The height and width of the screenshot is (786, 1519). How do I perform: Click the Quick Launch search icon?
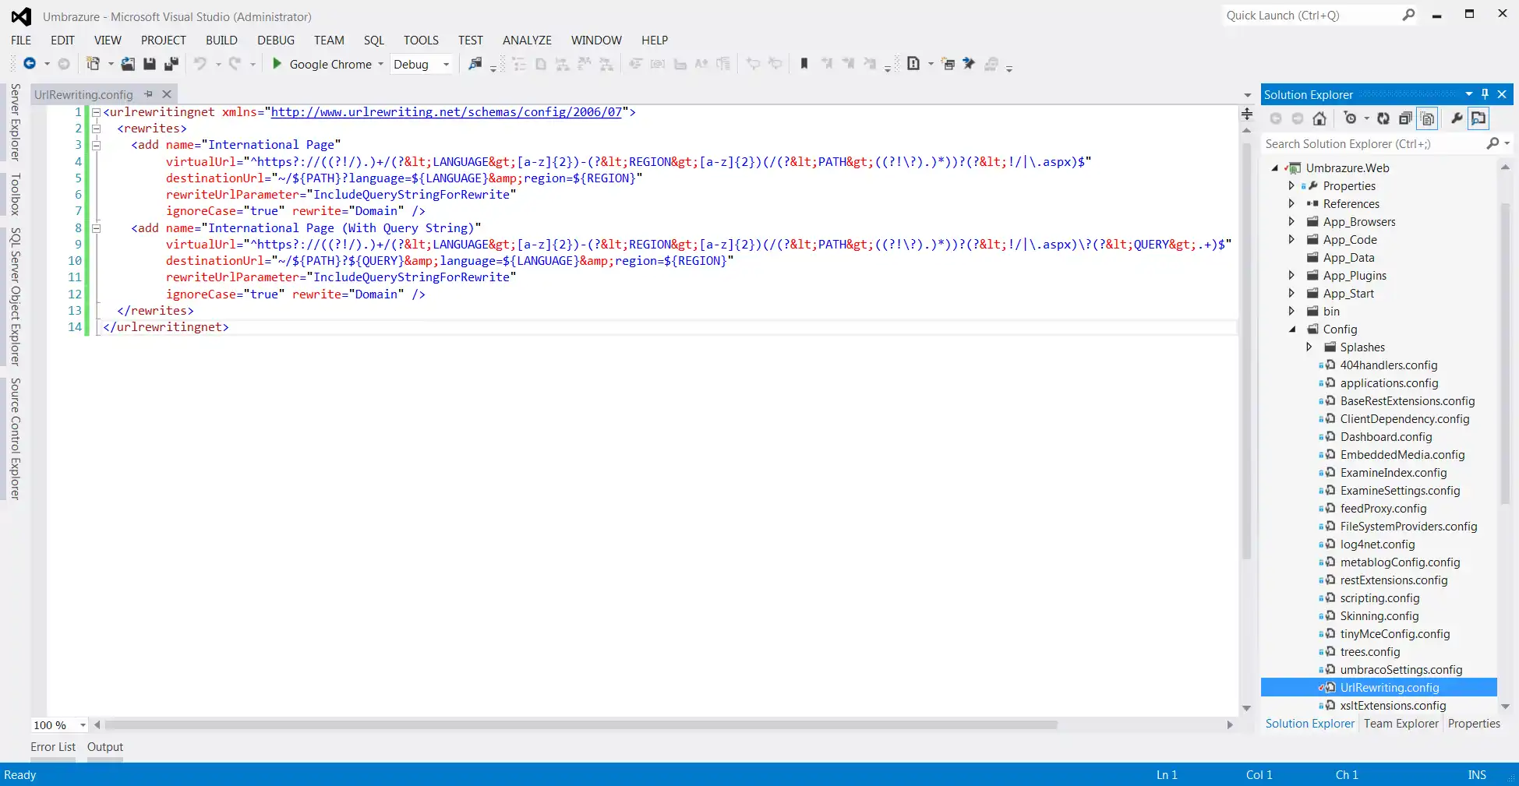coord(1408,15)
